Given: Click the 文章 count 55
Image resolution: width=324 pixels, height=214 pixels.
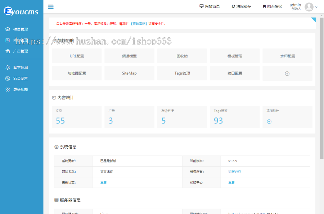Looking at the screenshot, I should (60, 121).
